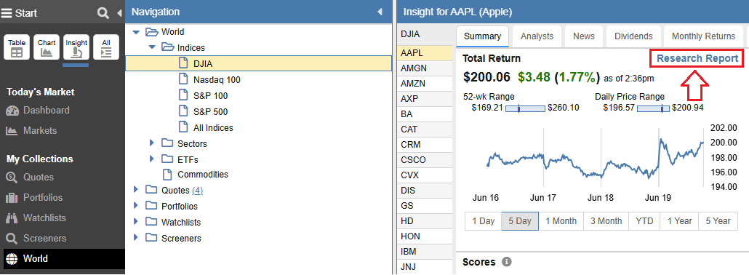Open the Research Report link
The image size is (749, 275).
coord(697,58)
